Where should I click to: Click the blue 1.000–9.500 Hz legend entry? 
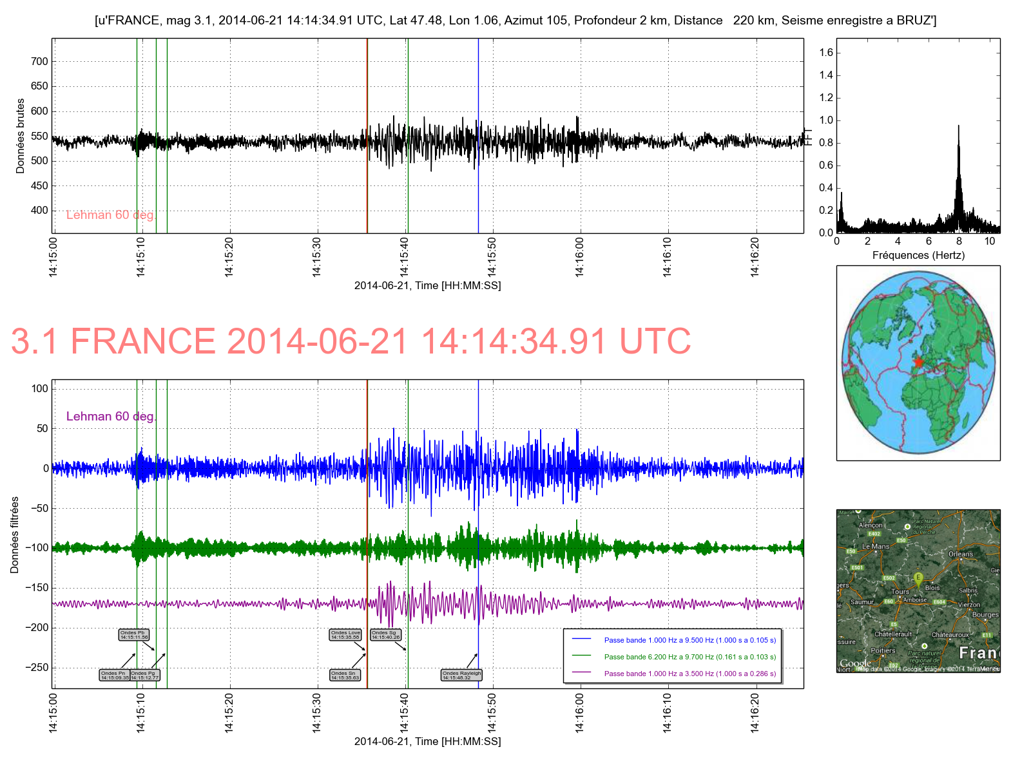pos(689,640)
